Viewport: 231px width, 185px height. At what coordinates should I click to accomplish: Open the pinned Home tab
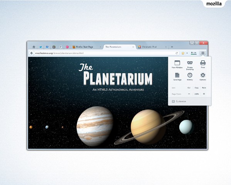[34, 47]
